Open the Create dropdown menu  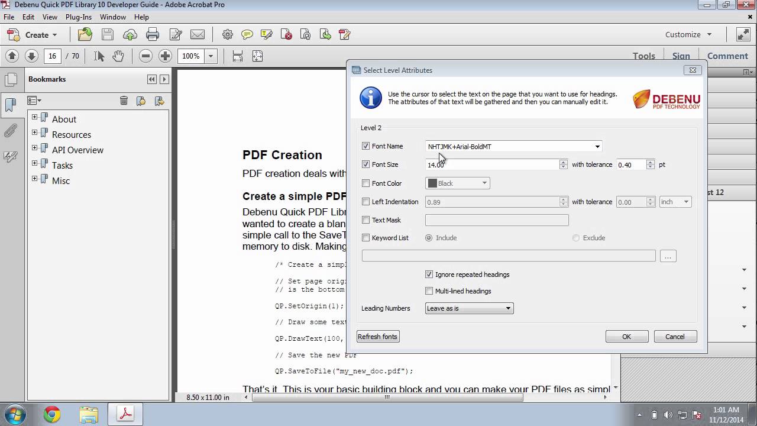point(32,35)
